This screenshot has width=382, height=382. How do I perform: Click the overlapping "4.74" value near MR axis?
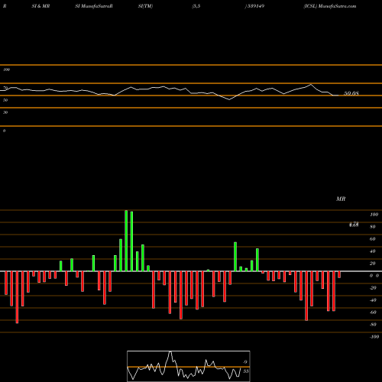tap(354, 224)
